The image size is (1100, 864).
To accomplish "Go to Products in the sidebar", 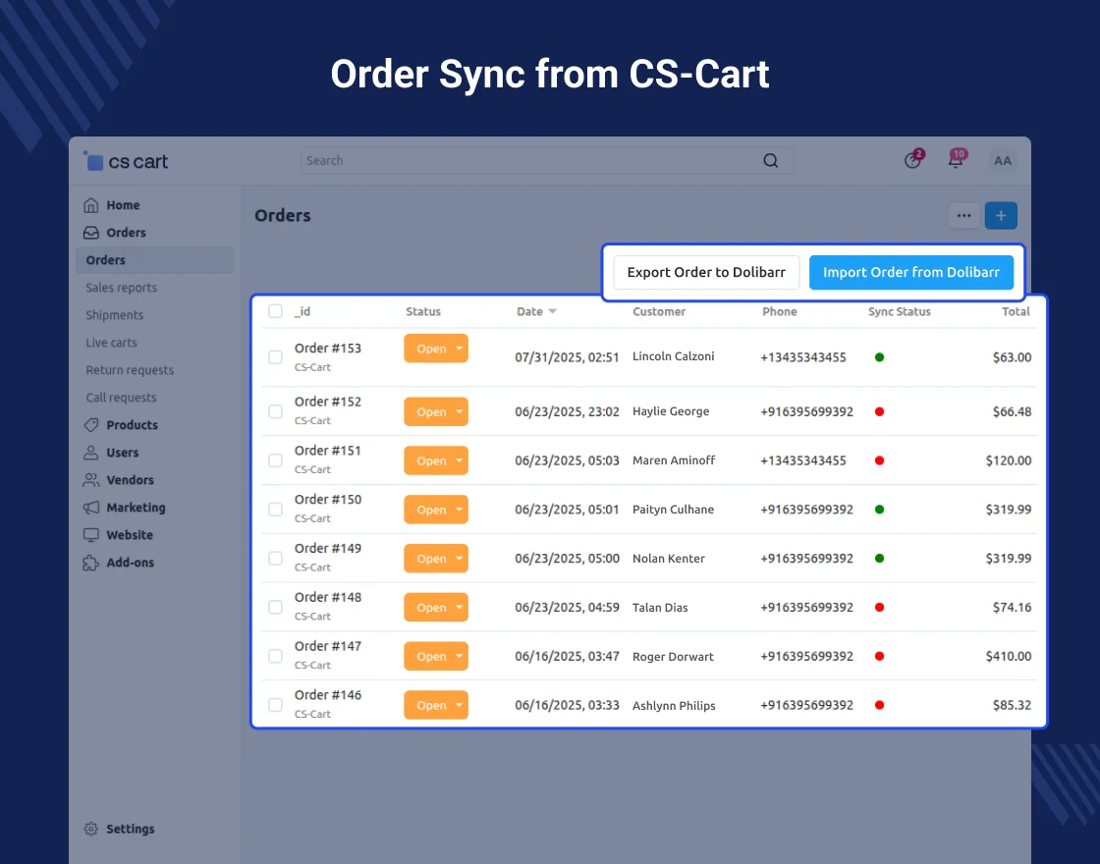I will [132, 425].
